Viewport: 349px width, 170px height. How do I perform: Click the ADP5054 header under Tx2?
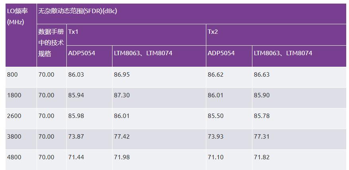click(x=221, y=53)
